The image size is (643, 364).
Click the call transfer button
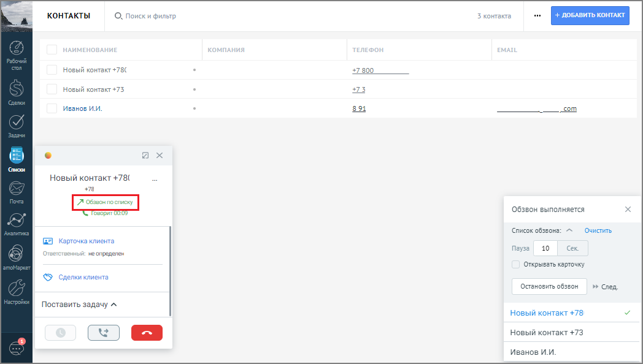click(x=104, y=333)
